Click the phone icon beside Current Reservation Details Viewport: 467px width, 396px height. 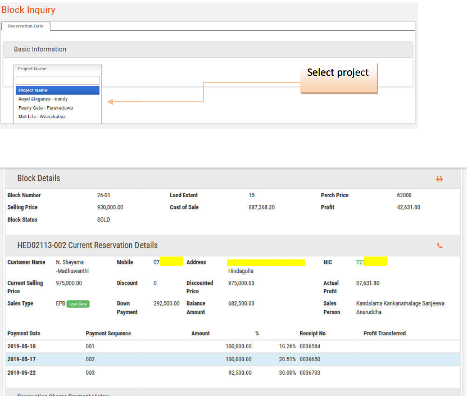439,245
